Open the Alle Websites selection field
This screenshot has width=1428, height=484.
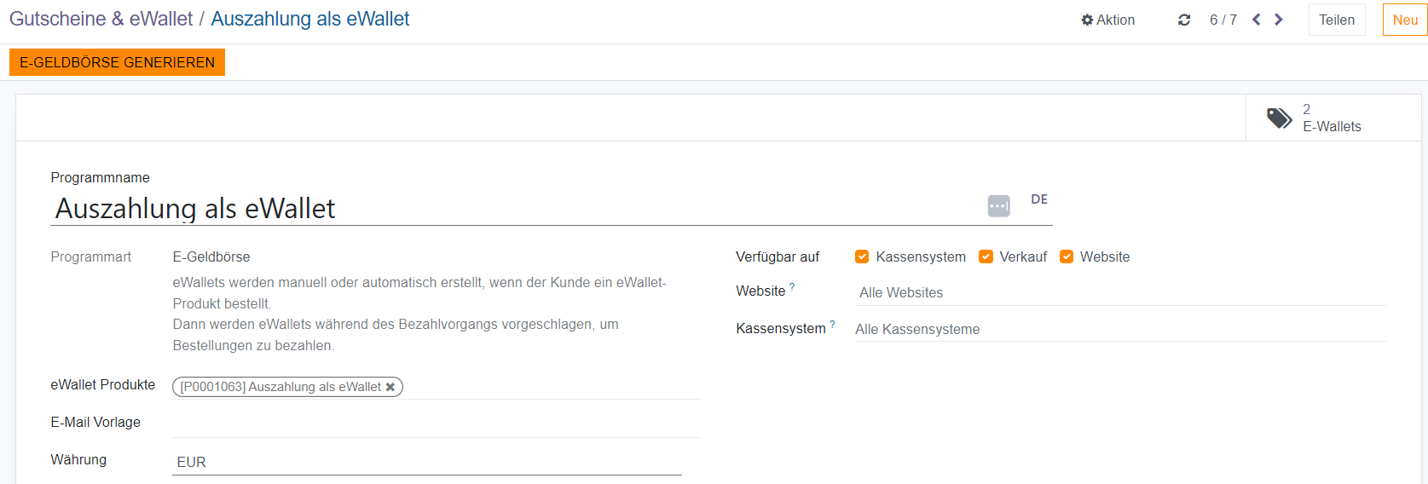point(1120,292)
